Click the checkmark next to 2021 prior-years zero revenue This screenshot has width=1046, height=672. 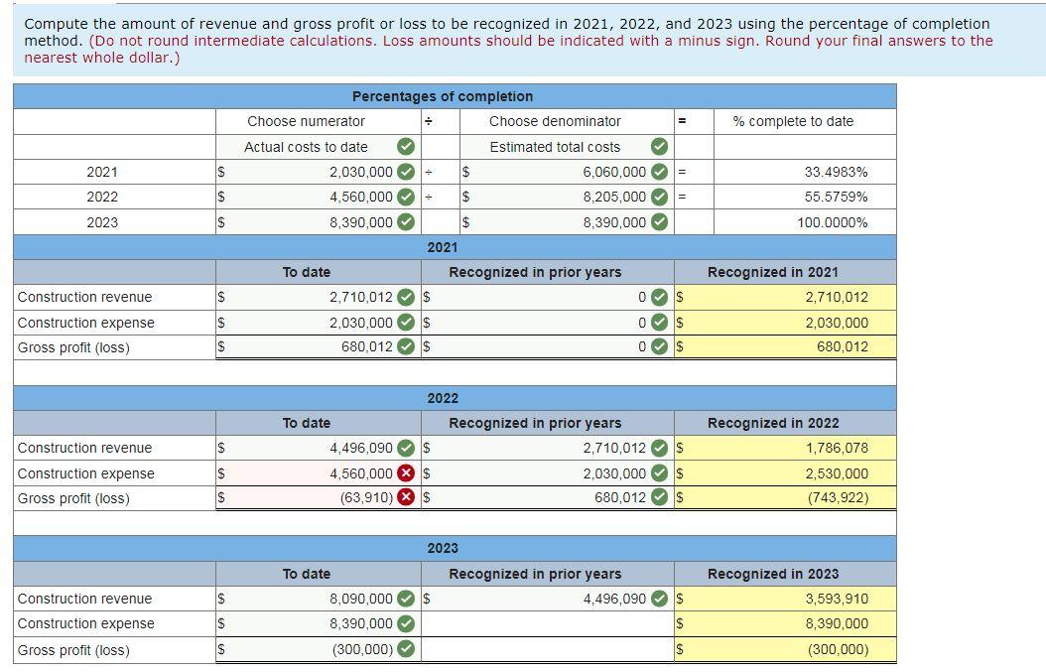pyautogui.click(x=662, y=296)
